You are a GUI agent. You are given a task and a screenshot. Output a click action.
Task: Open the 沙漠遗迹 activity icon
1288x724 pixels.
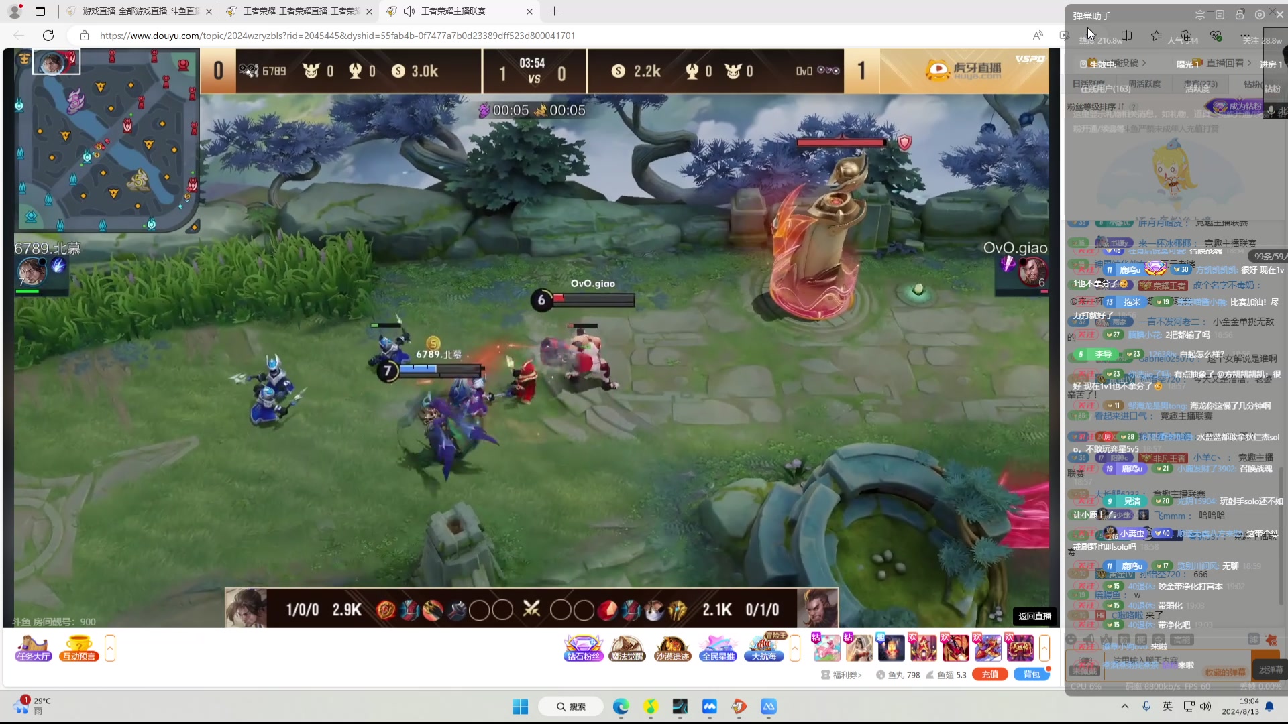pos(672,648)
